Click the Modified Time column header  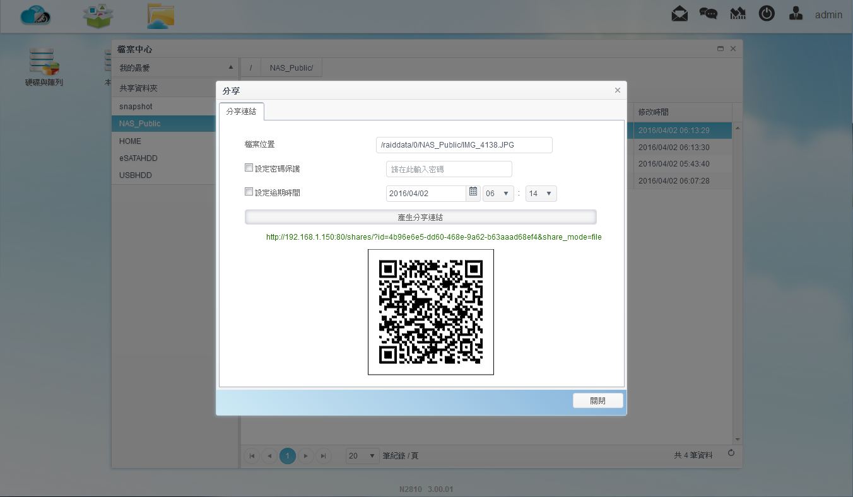coord(683,112)
